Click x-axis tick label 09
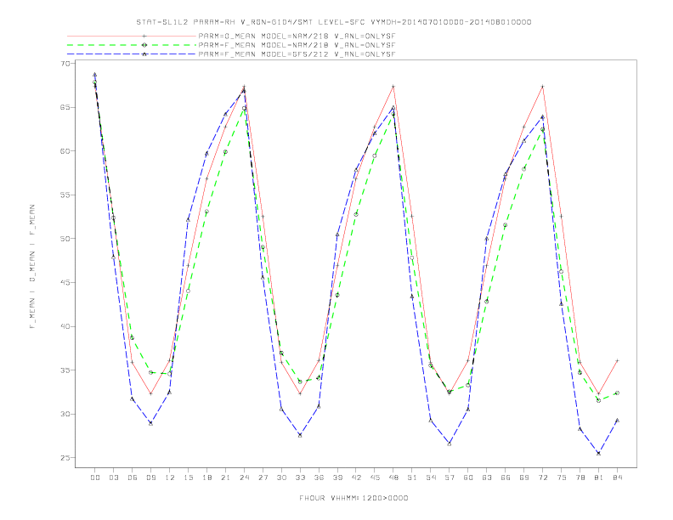 click(x=151, y=478)
